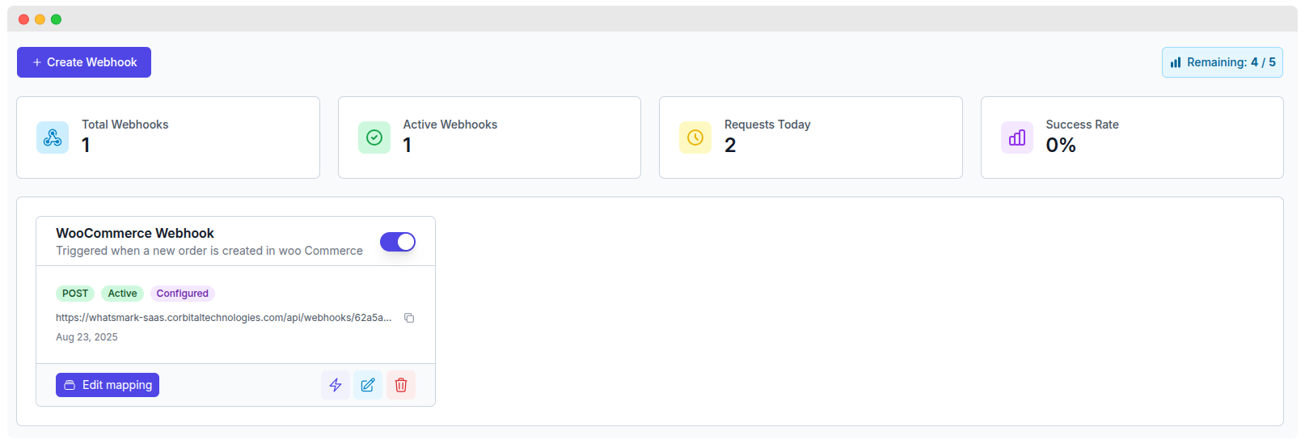Click the truncated webhook URL text
1305x444 pixels.
click(x=223, y=318)
